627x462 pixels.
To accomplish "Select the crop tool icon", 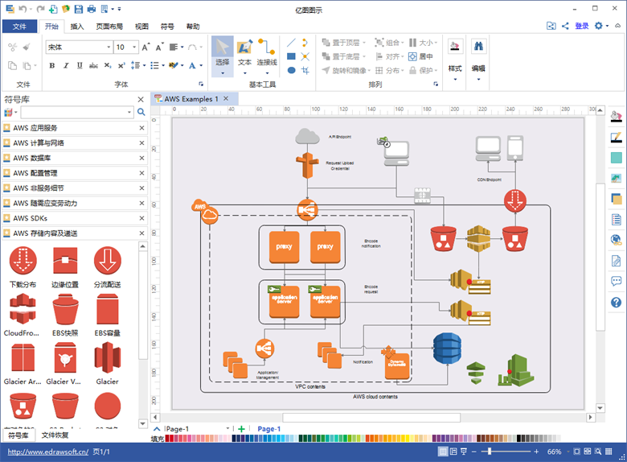I will (305, 71).
